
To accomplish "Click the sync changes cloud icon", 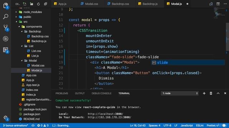I will pyautogui.click(x=33, y=126).
